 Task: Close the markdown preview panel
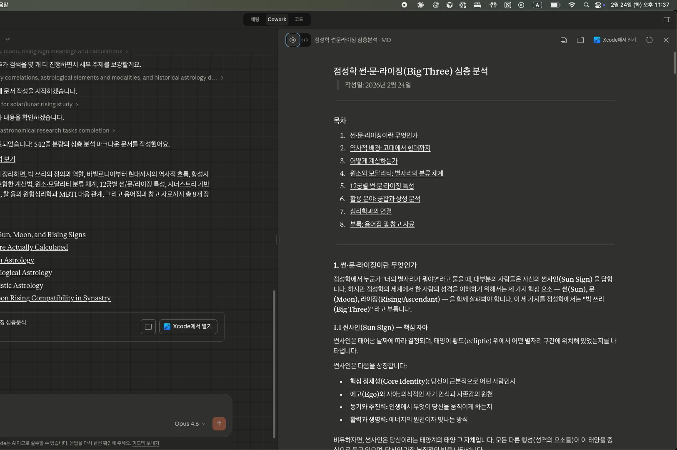[666, 40]
